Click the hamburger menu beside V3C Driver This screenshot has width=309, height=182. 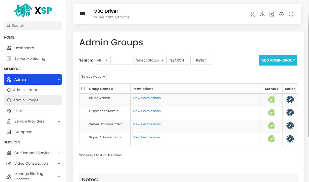click(82, 14)
